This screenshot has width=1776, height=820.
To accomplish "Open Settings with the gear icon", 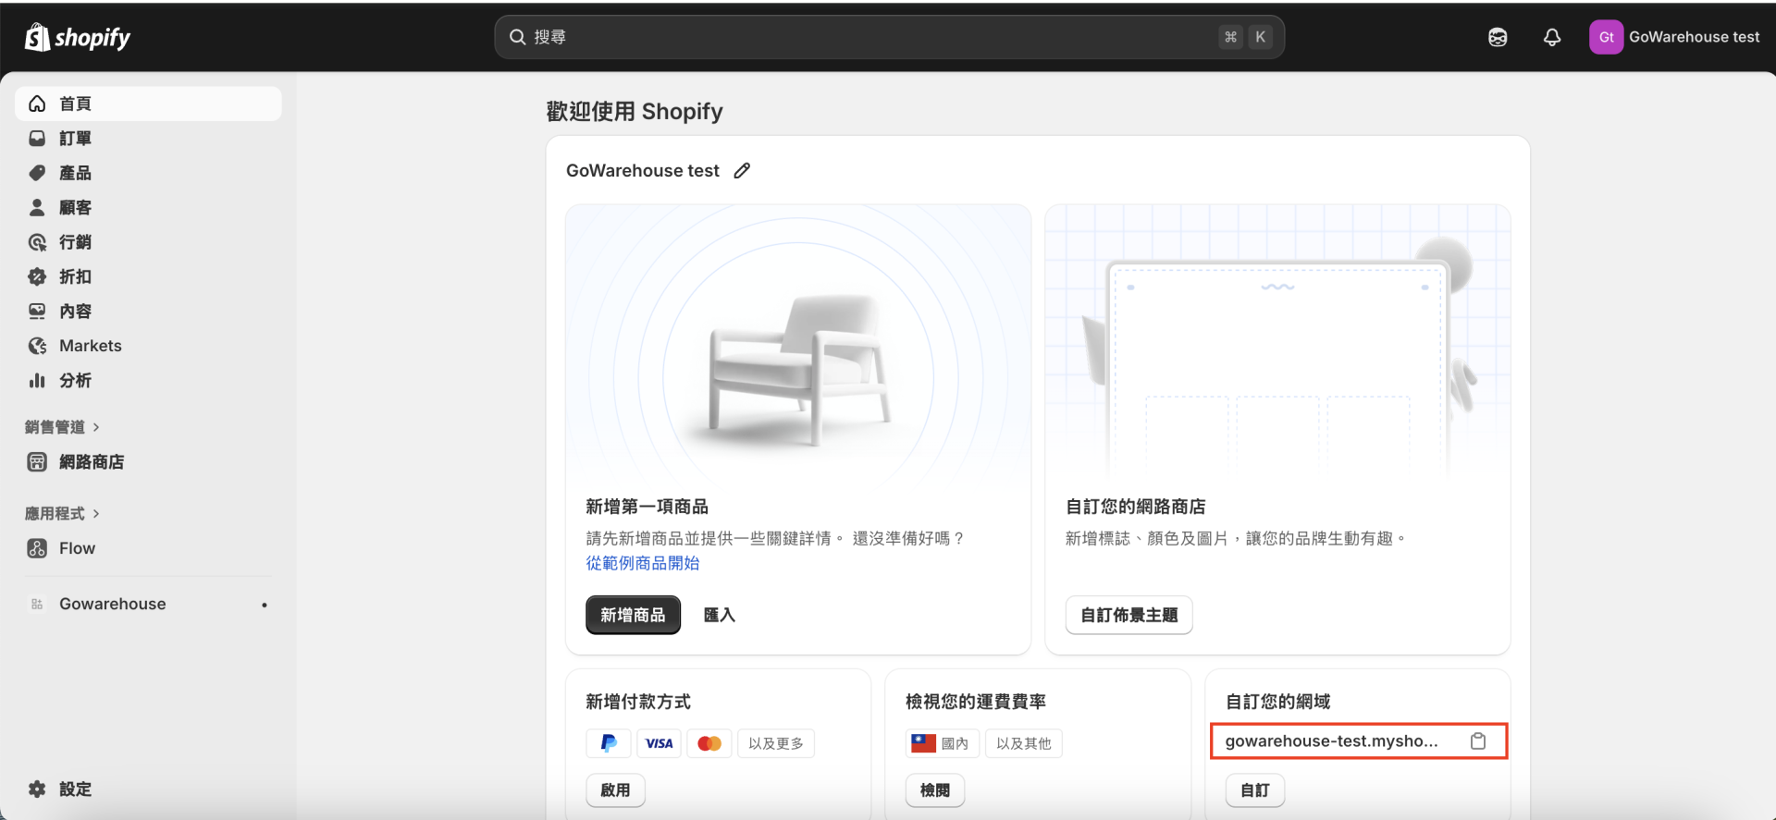I will (x=37, y=789).
